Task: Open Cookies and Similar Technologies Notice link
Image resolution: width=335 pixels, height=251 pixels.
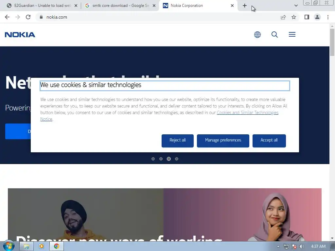Action: pyautogui.click(x=247, y=113)
